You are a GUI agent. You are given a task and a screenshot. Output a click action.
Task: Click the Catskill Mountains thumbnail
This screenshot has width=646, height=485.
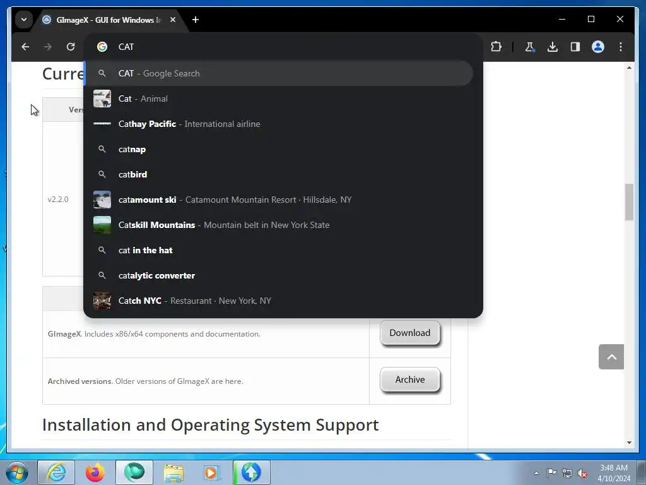(x=102, y=225)
